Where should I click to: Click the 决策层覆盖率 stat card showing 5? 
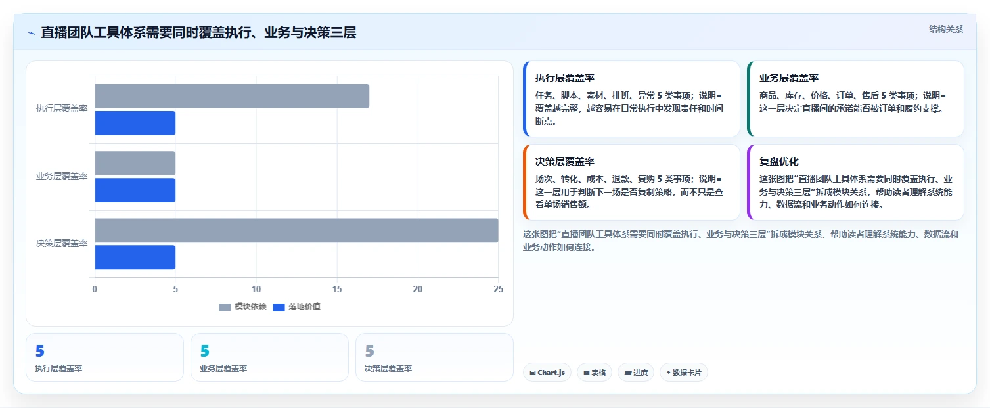coord(434,357)
